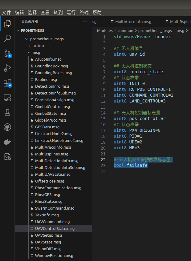Open the 终端 menu
Screen dimensions: 191x261
point(84,13)
